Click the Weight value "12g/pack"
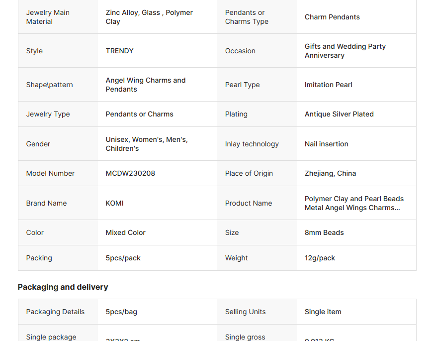This screenshot has height=341, width=430. (x=320, y=258)
